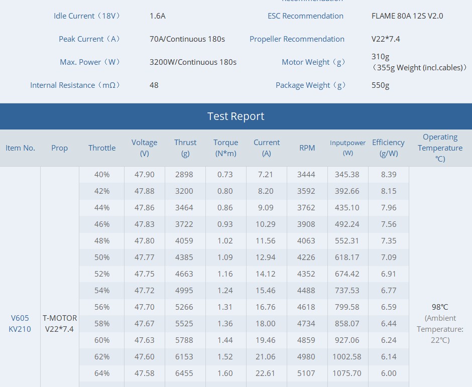This screenshot has height=387, width=472.
Task: Select the 50% throttle row cell
Action: [x=102, y=257]
